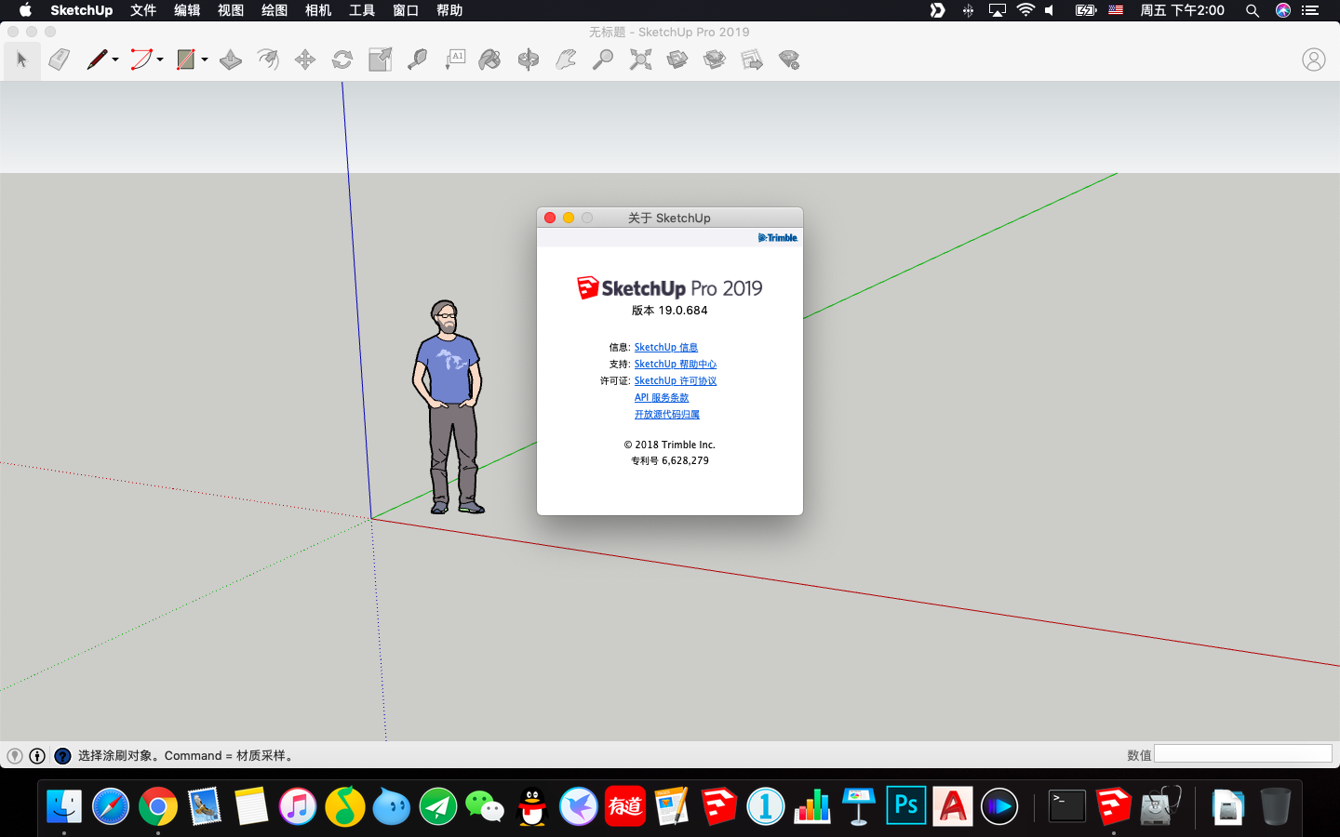Open the 工具 menu
Viewport: 1340px width, 837px height.
click(362, 10)
